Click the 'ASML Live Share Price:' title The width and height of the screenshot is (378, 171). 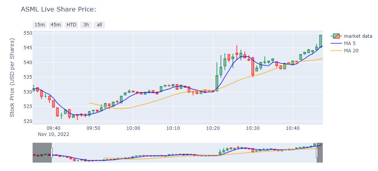tap(59, 10)
